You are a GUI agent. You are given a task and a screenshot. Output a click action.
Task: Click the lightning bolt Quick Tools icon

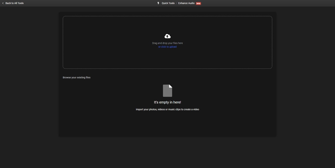(x=158, y=3)
